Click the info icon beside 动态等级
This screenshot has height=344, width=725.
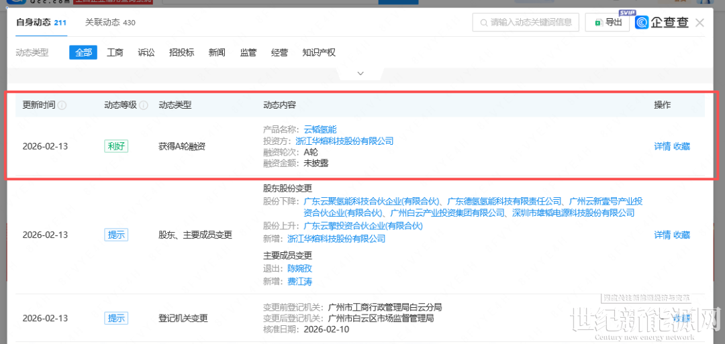pyautogui.click(x=143, y=105)
